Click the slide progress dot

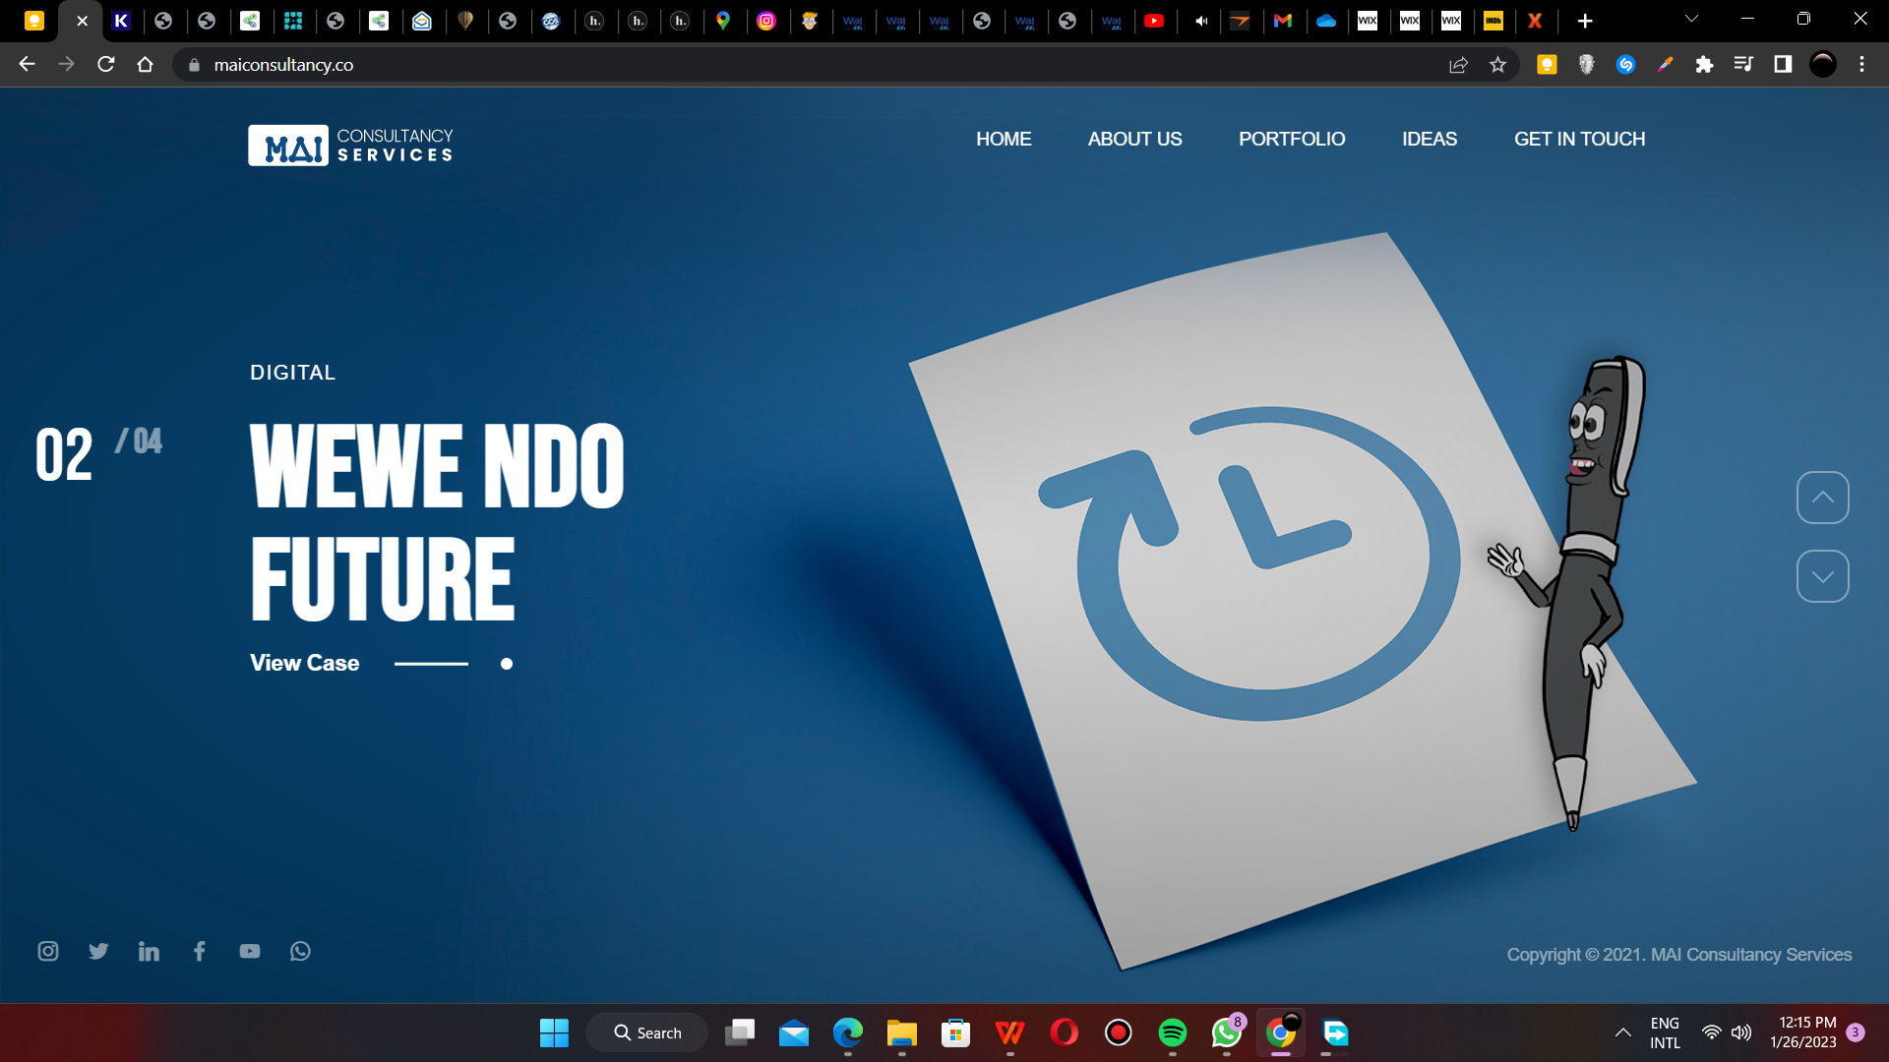coord(507,664)
